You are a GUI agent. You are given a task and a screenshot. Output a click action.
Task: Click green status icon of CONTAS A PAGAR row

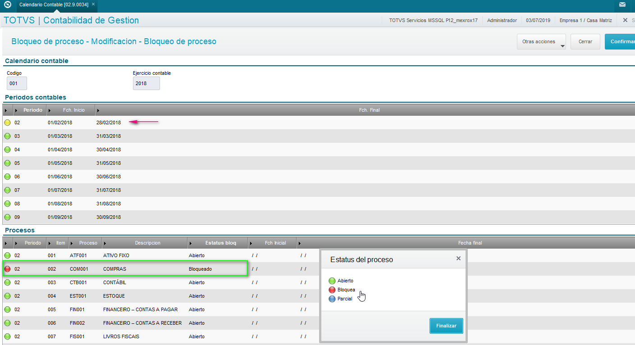[7, 309]
